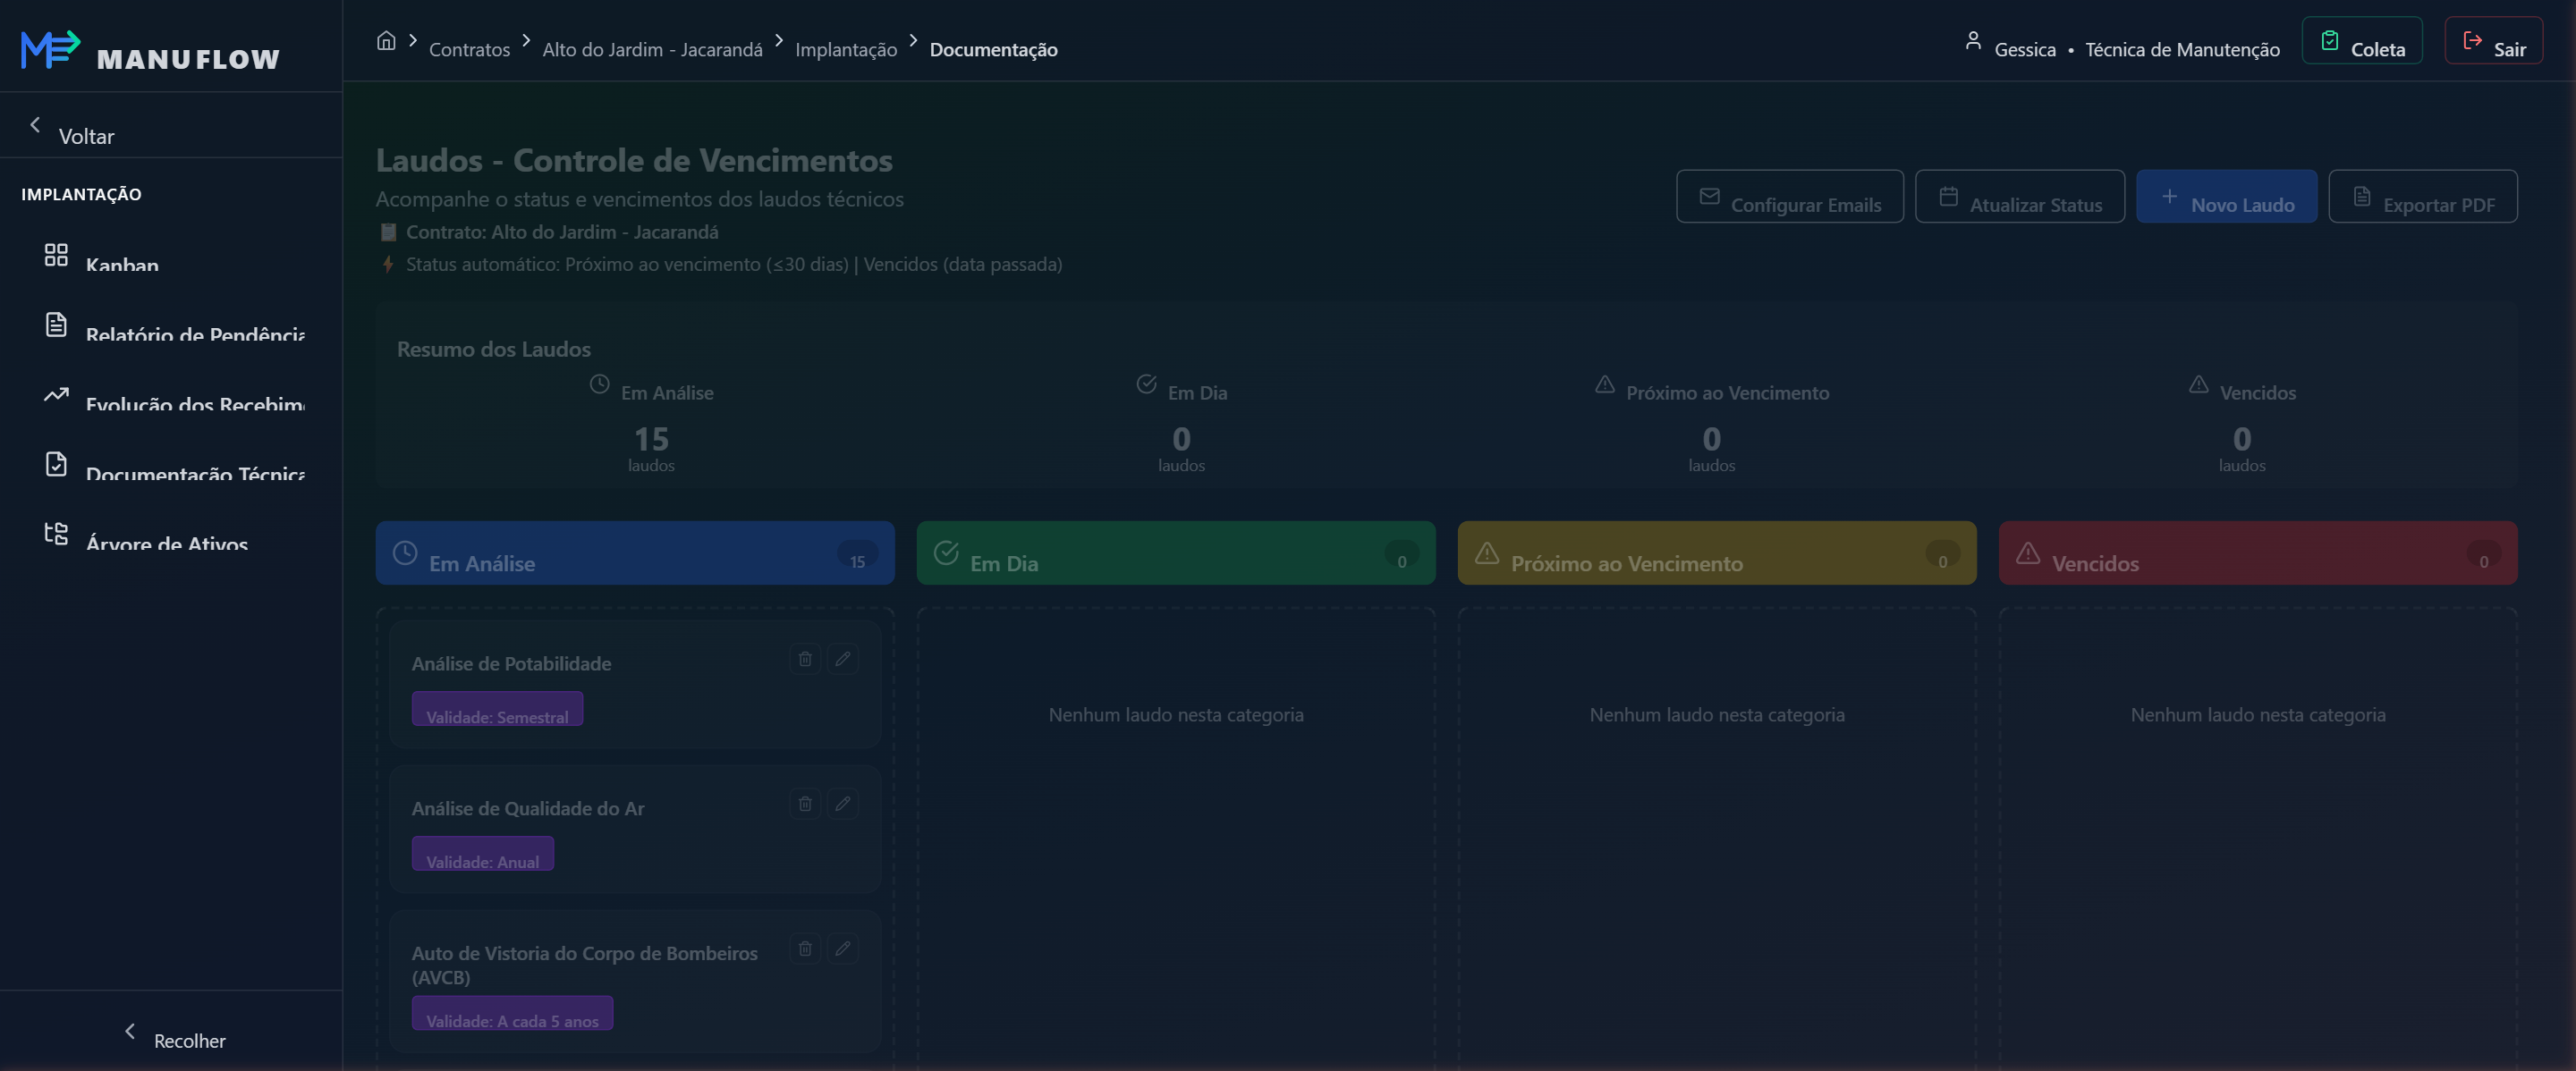Open Análise de Potabilidade card

(635, 685)
